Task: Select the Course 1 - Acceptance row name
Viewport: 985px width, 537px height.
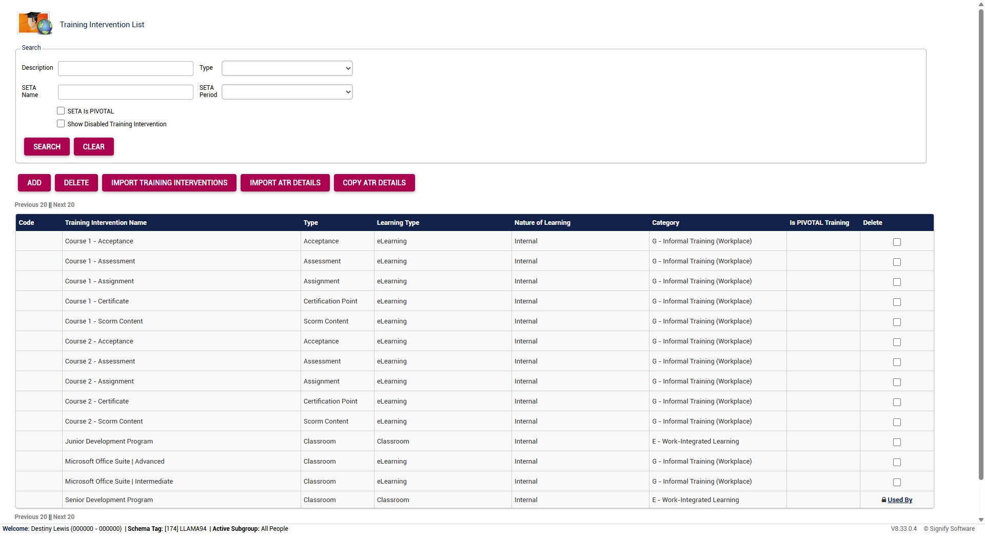Action: pyautogui.click(x=99, y=241)
